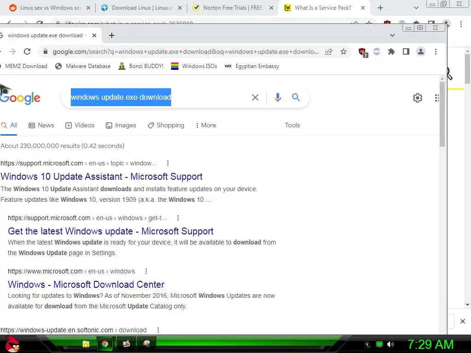Click the back window's vertical scrollbar
Viewport: 471px width, 353px height.
467,69
